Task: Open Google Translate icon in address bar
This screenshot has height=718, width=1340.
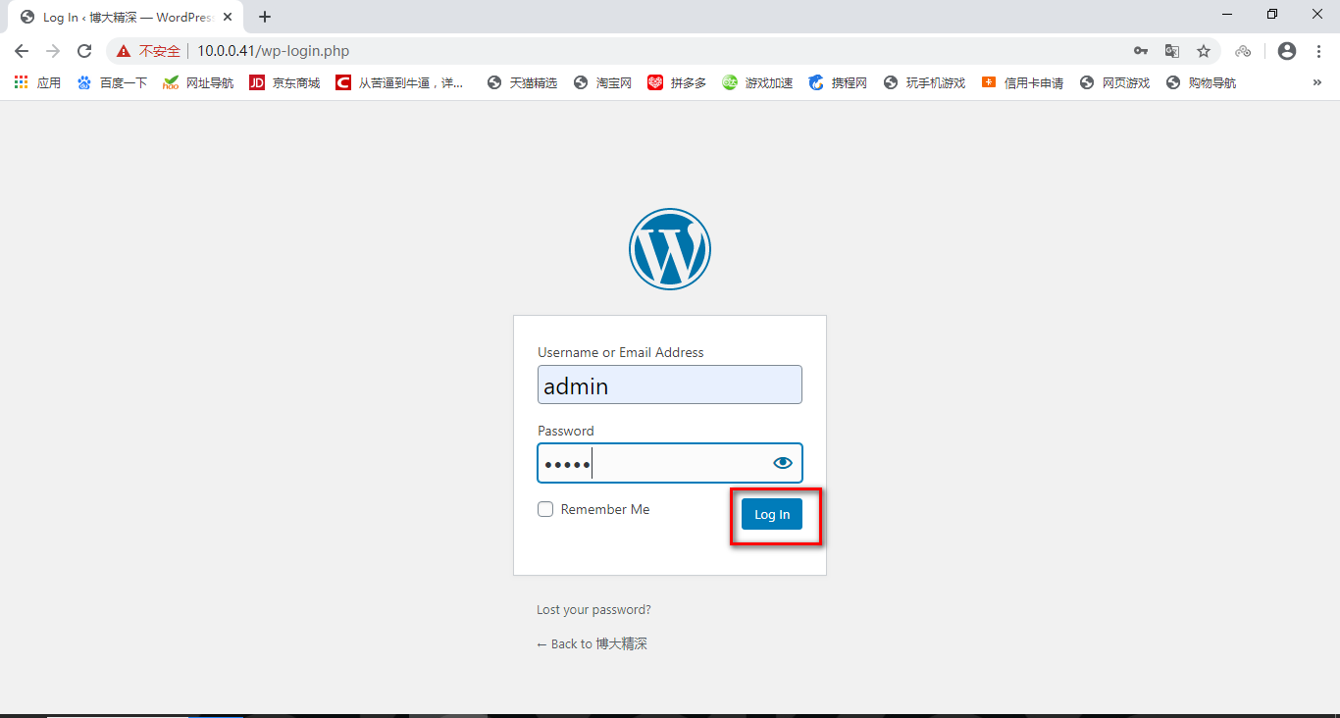Action: click(1171, 50)
